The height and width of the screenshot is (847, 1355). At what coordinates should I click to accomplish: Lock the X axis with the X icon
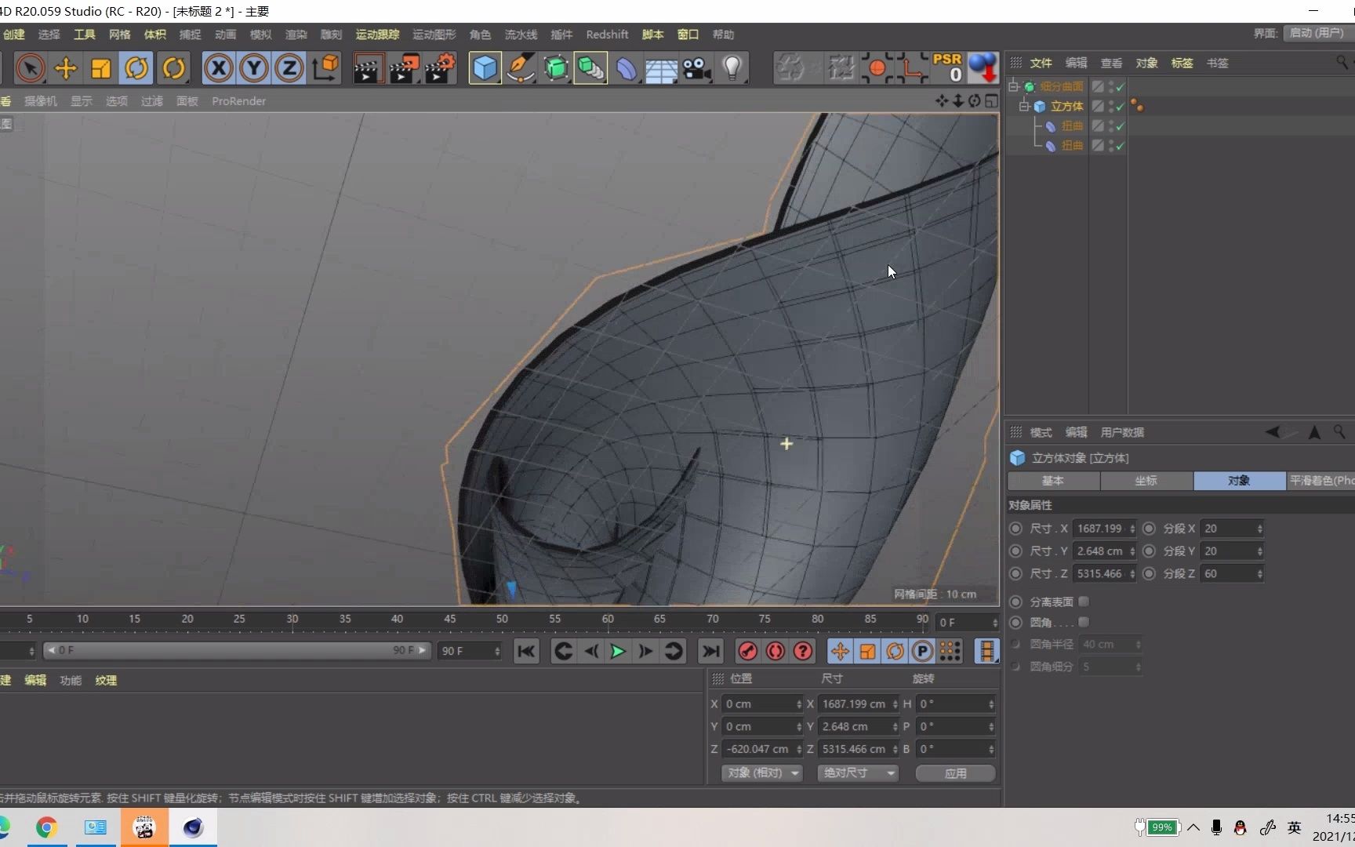218,68
